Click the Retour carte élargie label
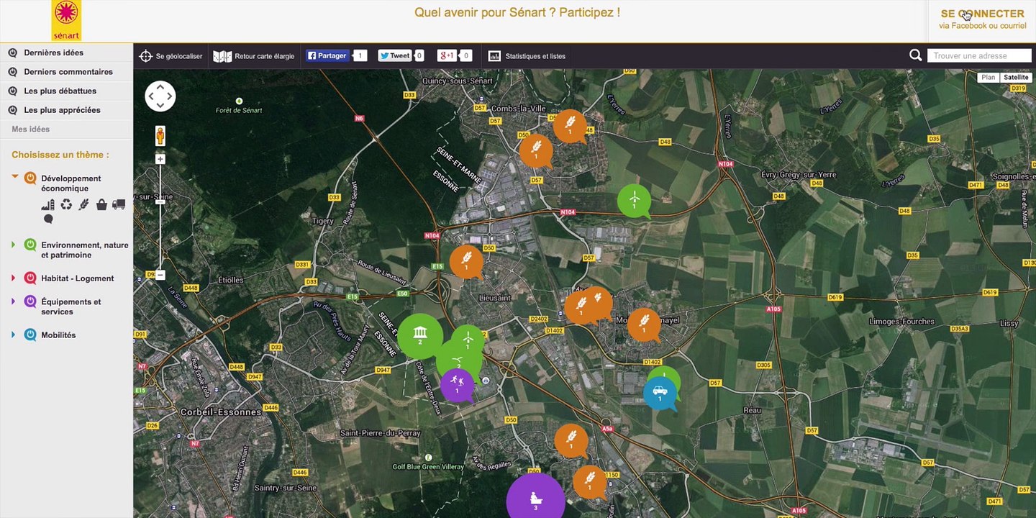This screenshot has height=518, width=1036. [x=265, y=56]
